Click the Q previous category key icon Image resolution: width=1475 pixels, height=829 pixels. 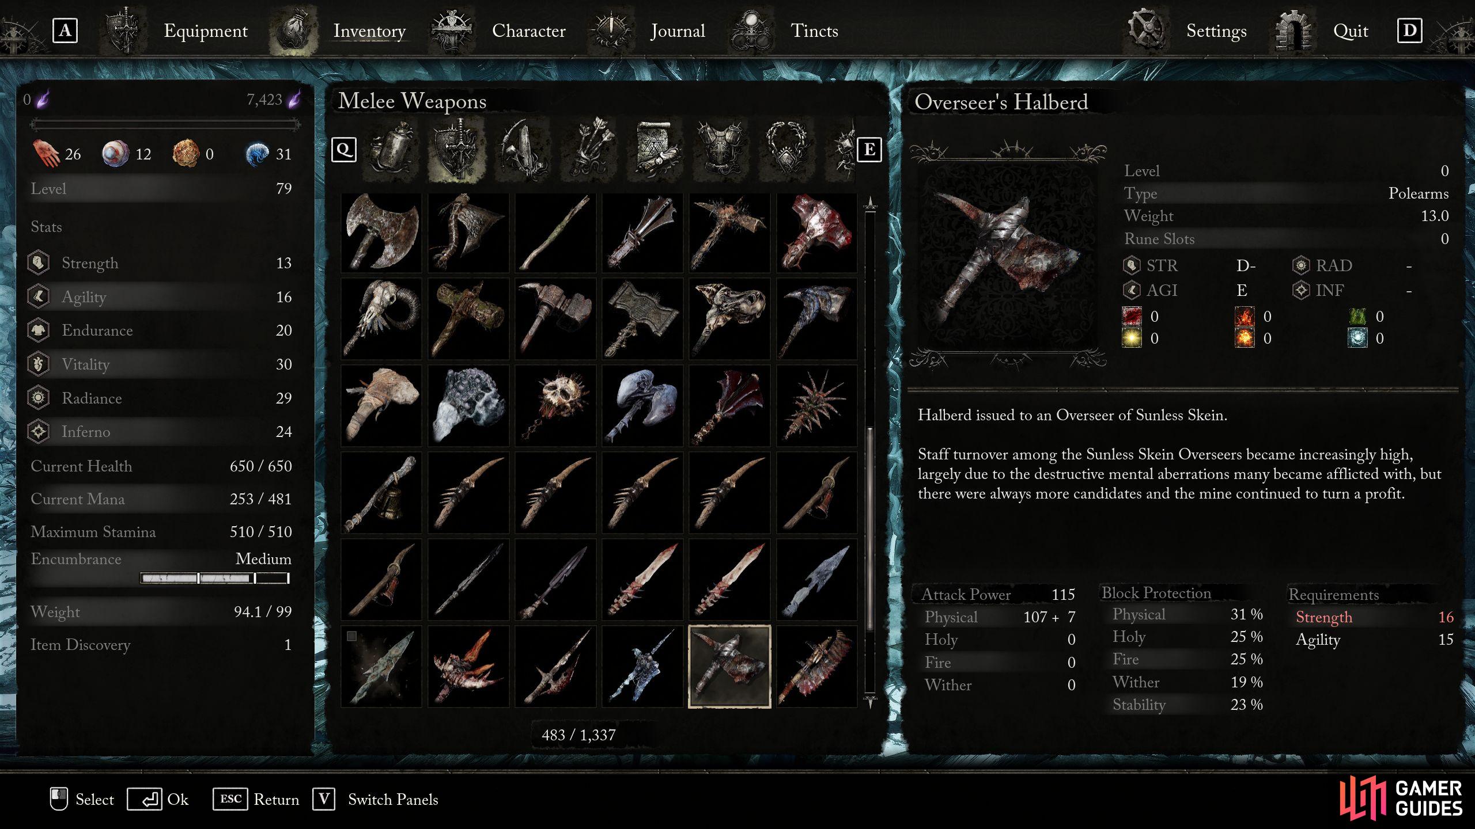344,150
